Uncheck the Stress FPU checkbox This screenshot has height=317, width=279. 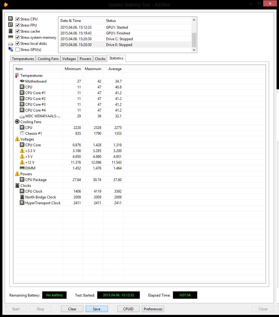(18, 25)
